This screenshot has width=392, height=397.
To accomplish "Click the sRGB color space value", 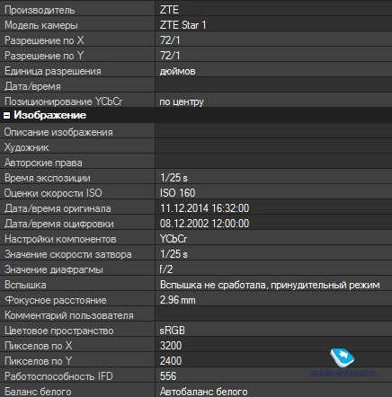I will pyautogui.click(x=173, y=331).
